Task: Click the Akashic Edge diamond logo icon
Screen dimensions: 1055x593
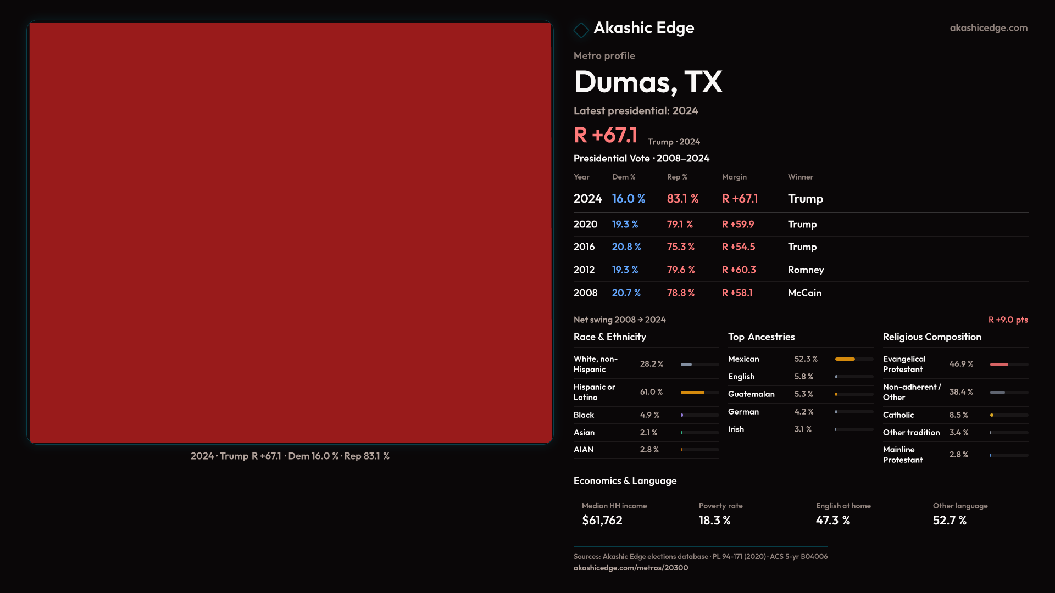Action: pyautogui.click(x=581, y=30)
